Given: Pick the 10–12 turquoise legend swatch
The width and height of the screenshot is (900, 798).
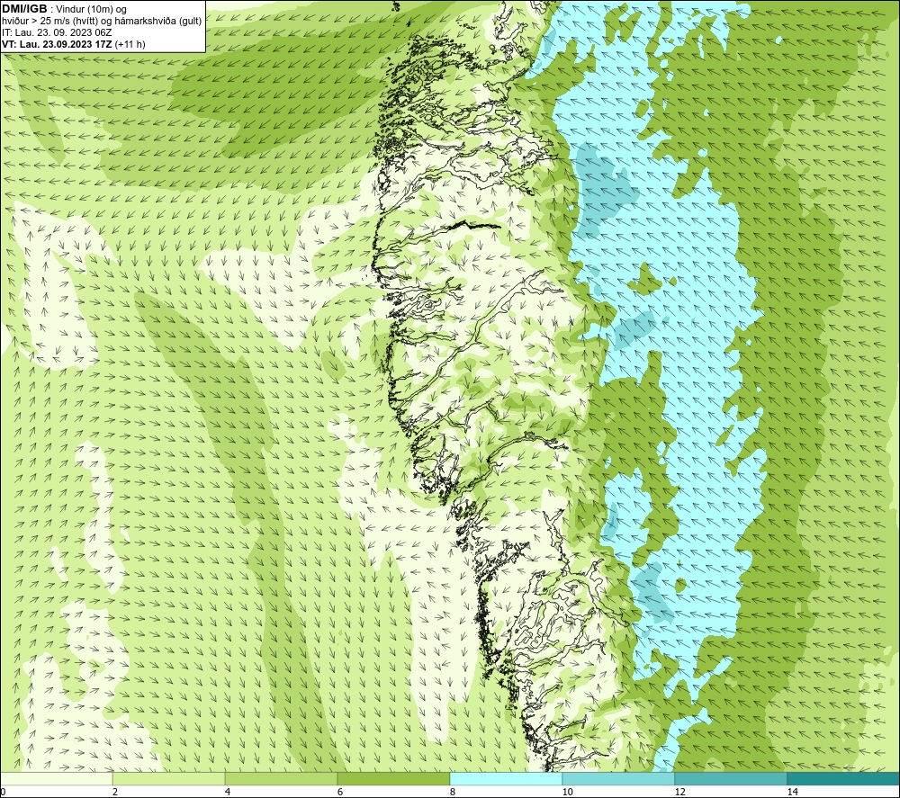Looking at the screenshot, I should pyautogui.click(x=619, y=778).
